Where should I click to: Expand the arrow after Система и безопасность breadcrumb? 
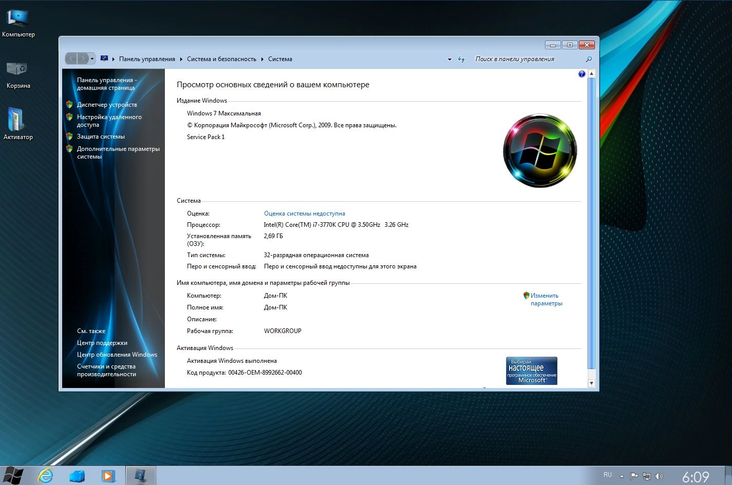(262, 59)
